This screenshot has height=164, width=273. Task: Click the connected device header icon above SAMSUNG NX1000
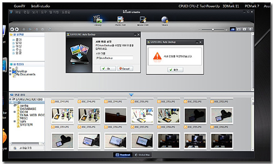[12, 95]
